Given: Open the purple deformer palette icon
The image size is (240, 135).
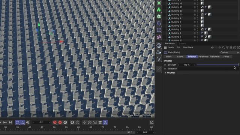Looking at the screenshot, I should tap(159, 23).
